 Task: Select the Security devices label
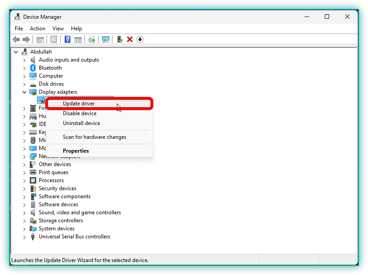click(58, 188)
